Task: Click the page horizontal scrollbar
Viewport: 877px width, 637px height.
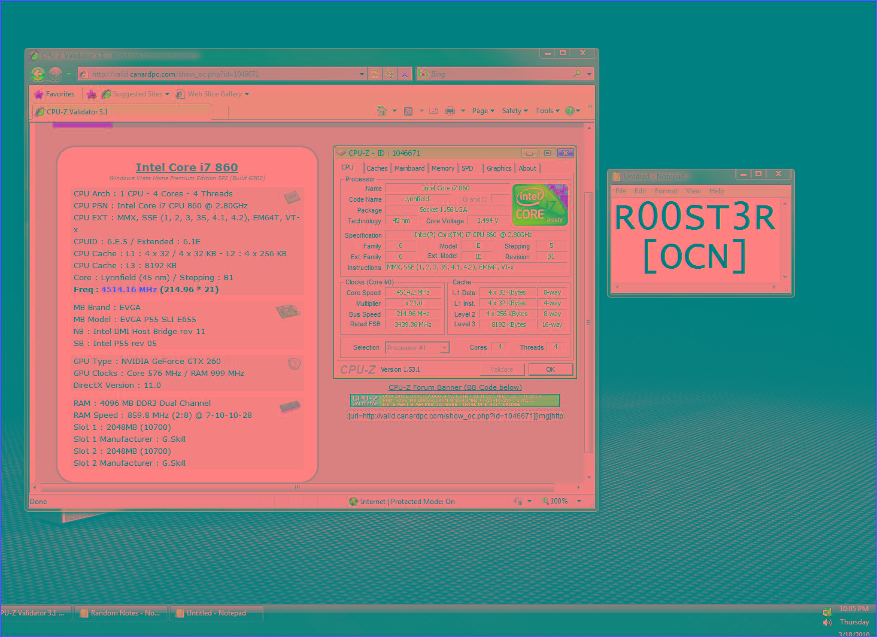Action: coord(298,487)
